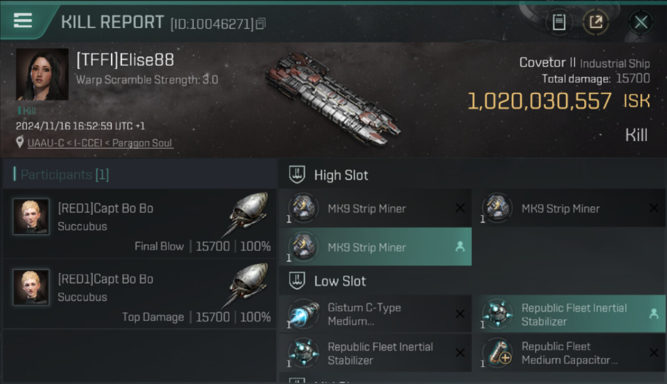Select the Participants tab
667x384 pixels.
[64, 175]
